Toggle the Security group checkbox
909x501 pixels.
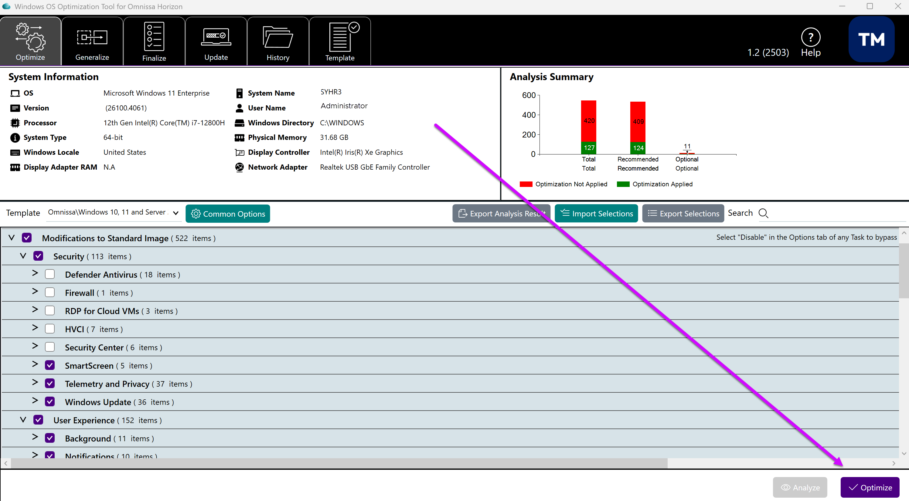[x=38, y=256]
